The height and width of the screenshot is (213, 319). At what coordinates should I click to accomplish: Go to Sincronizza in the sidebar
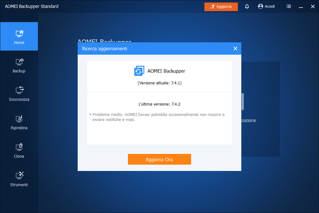click(x=19, y=94)
